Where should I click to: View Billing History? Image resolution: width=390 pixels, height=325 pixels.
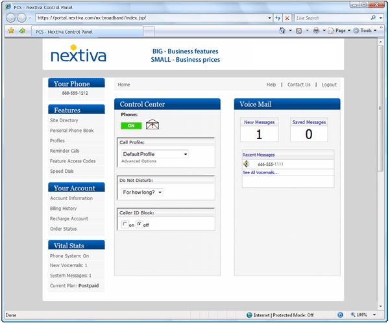pos(63,209)
